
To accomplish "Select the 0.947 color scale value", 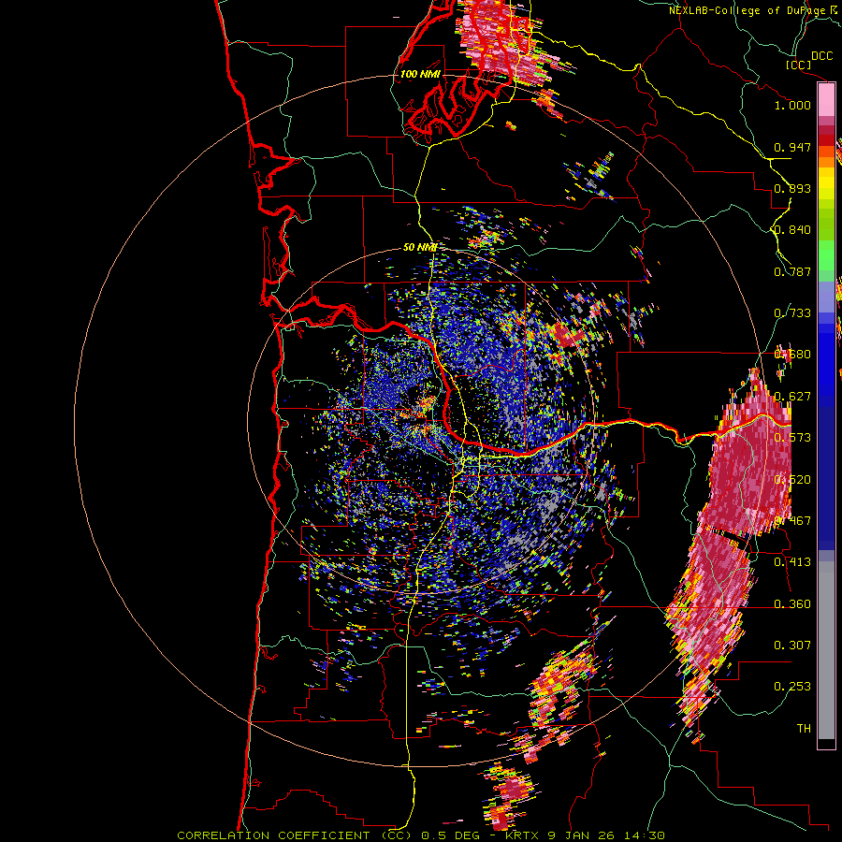I will pyautogui.click(x=792, y=147).
